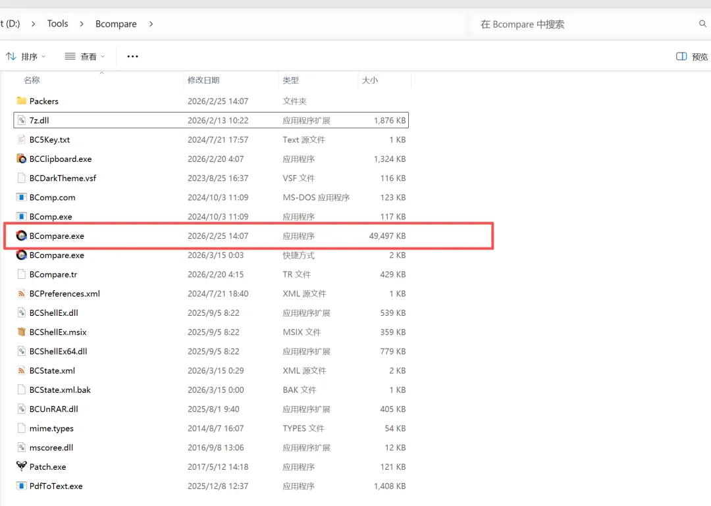Click the 7z.dll file icon
711x506 pixels.
[21, 120]
